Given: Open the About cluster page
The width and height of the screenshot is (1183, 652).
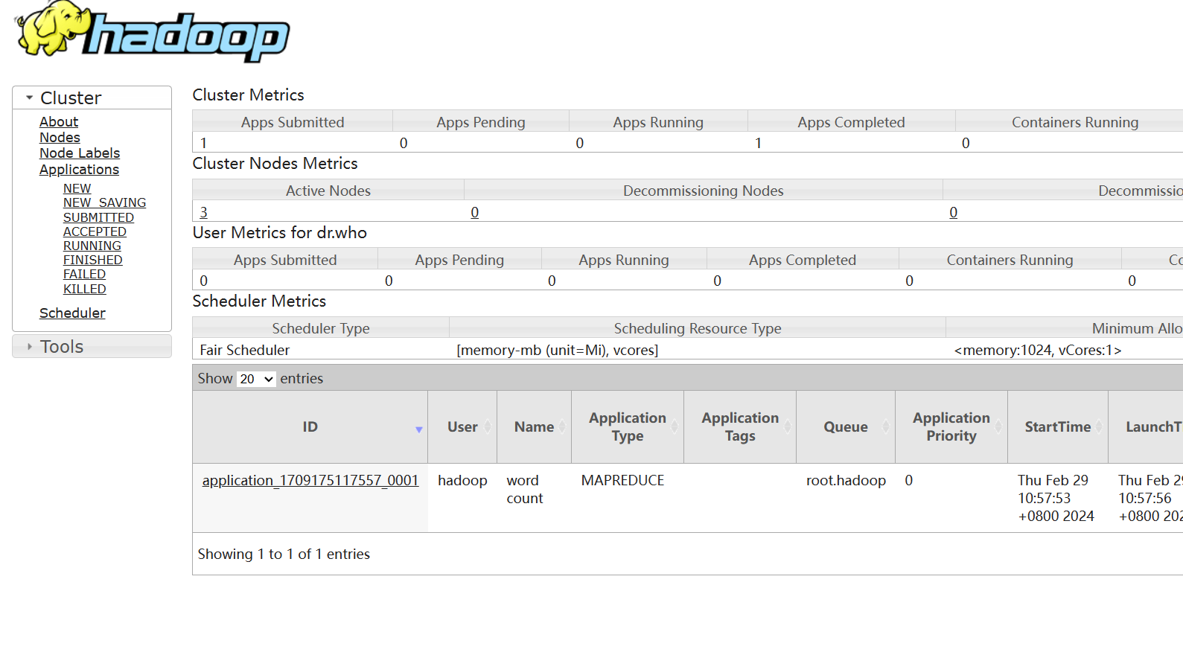Looking at the screenshot, I should pyautogui.click(x=59, y=121).
